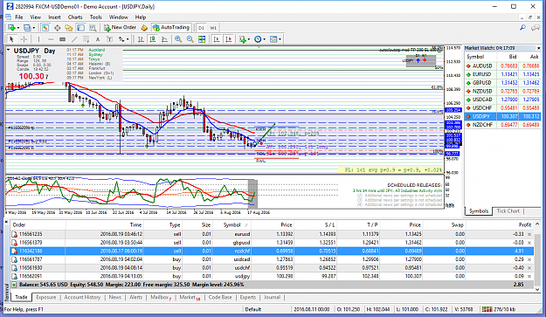Select the text 'A' tool
Image resolution: width=546 pixels, height=317 pixels.
pyautogui.click(x=98, y=39)
